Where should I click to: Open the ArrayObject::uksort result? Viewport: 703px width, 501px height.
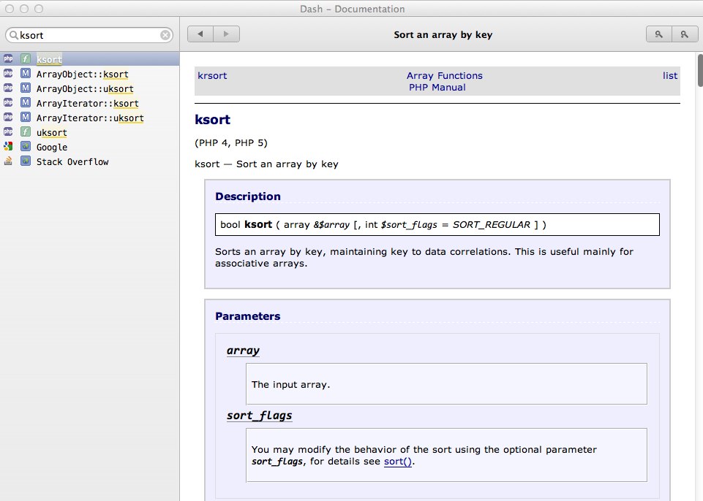(x=85, y=88)
